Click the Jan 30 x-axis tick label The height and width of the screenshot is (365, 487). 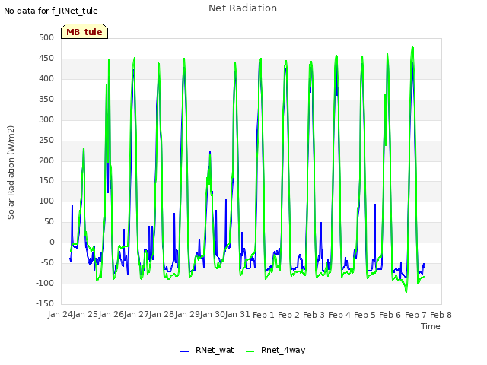click(212, 315)
